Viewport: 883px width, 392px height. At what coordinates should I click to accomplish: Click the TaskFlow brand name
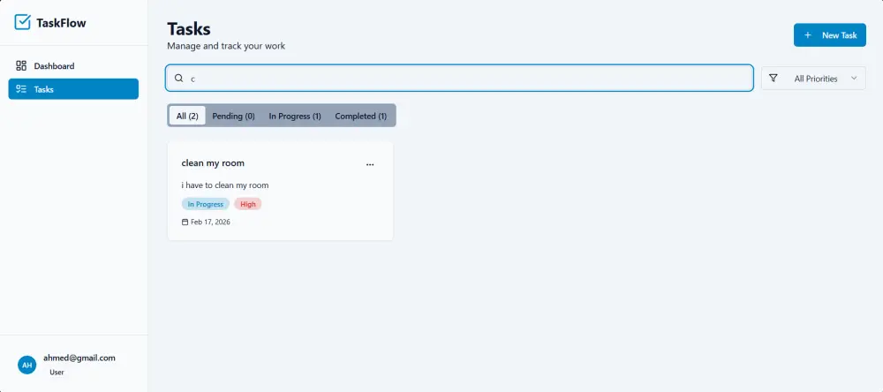point(62,23)
